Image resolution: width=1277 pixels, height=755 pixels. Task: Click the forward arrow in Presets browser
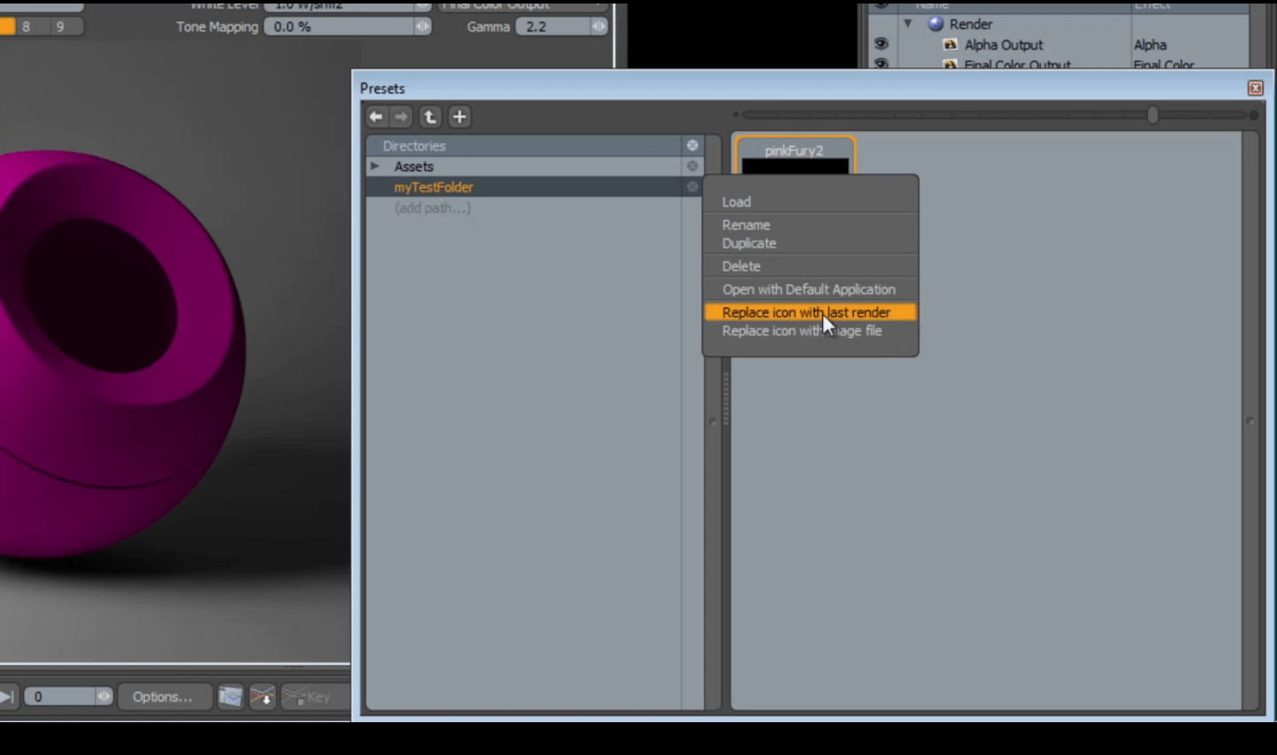click(402, 116)
